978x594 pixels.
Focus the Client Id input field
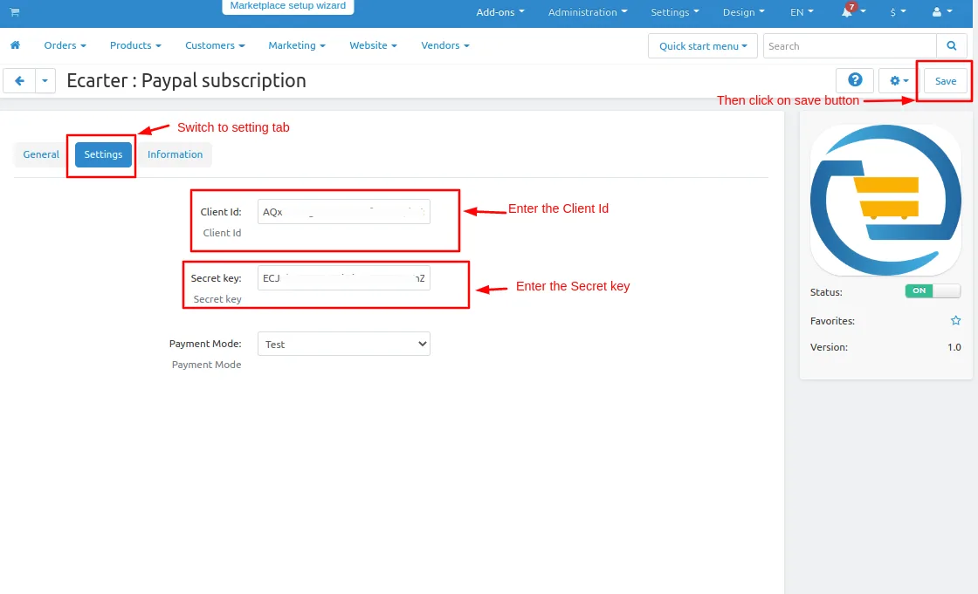tap(344, 212)
